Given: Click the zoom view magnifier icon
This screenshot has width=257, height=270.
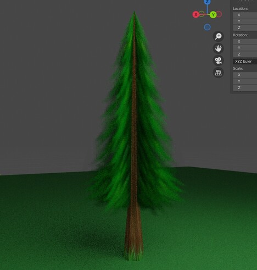Looking at the screenshot, I should pos(218,36).
